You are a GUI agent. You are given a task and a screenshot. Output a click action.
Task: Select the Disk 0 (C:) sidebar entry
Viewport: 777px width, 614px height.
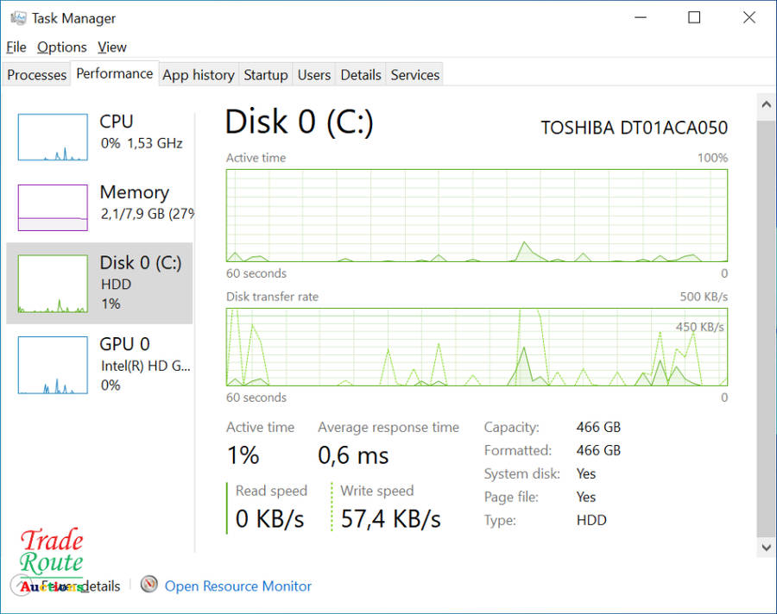[99, 283]
